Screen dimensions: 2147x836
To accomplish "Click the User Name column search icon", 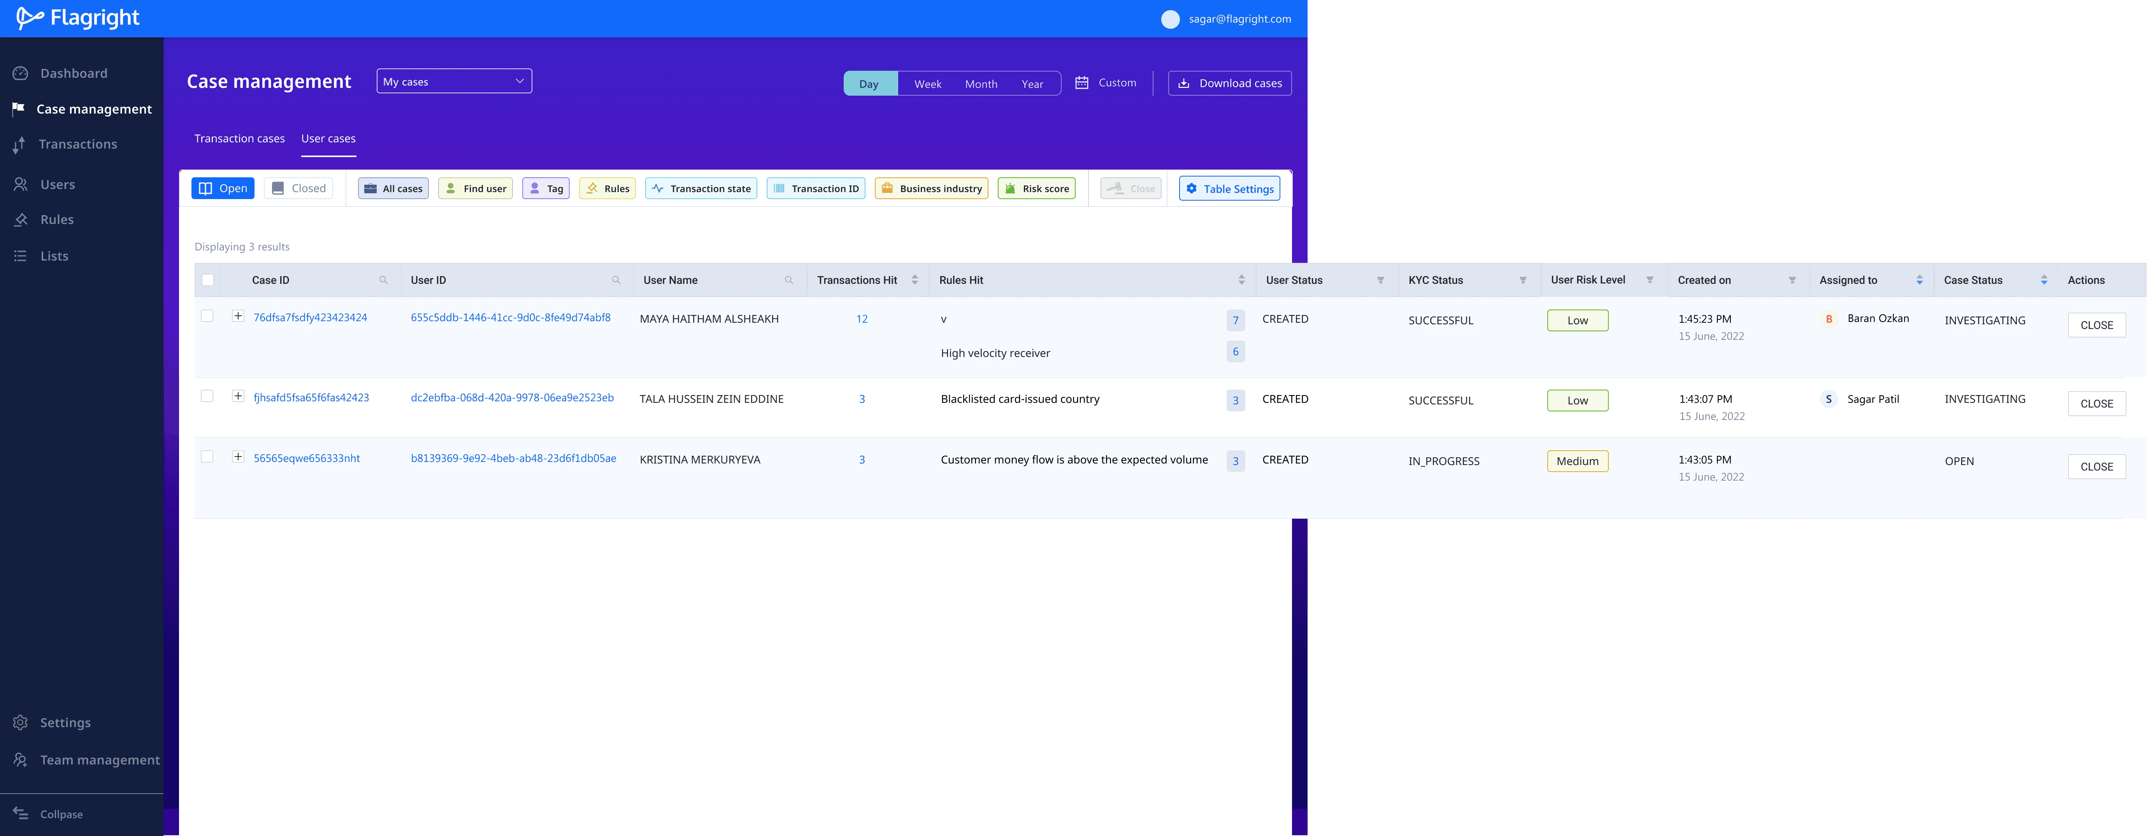I will (788, 280).
